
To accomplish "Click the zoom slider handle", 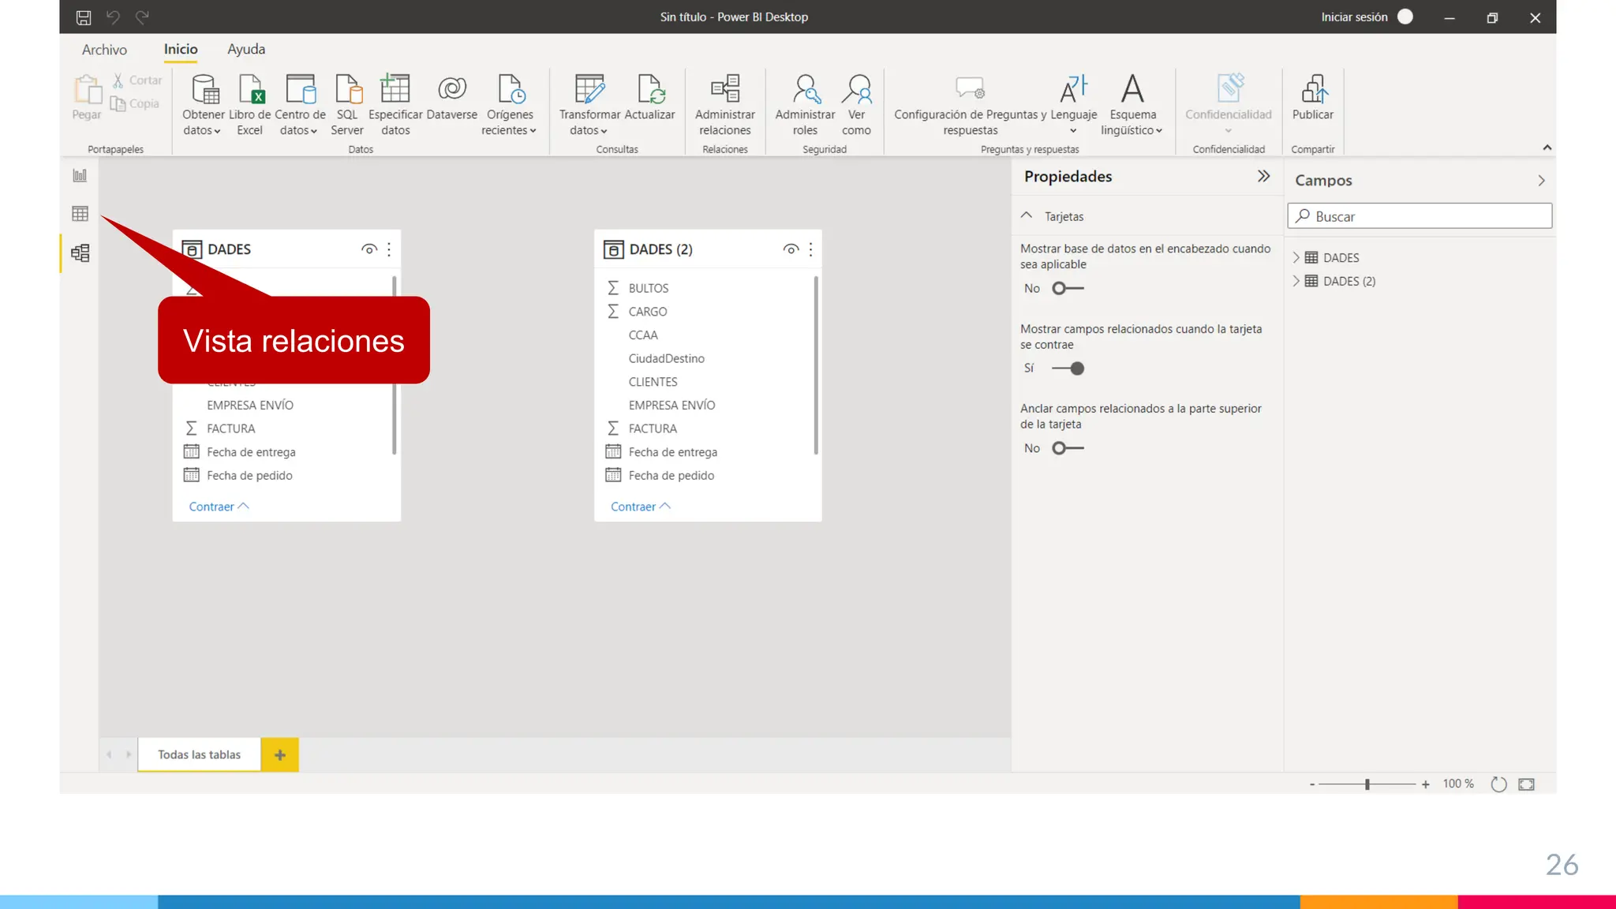I will pyautogui.click(x=1367, y=784).
